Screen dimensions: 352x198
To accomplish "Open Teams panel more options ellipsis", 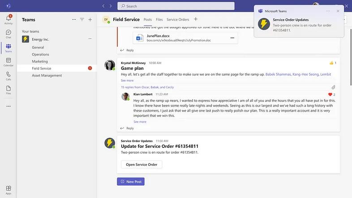I will 74,20.
